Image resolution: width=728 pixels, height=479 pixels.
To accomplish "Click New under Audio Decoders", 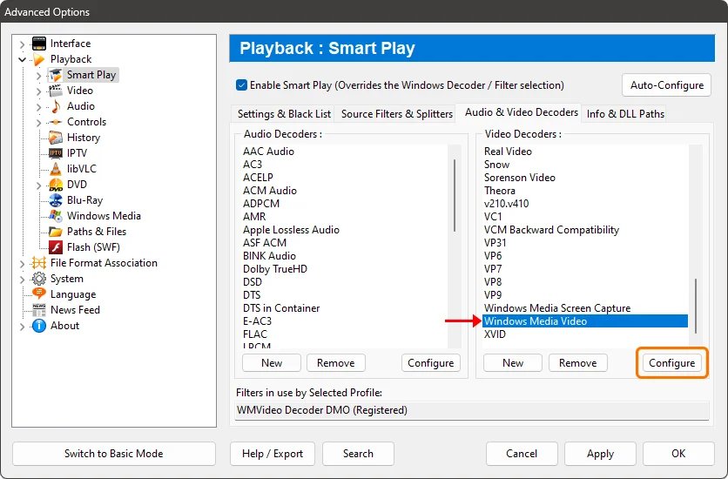I will pyautogui.click(x=272, y=363).
